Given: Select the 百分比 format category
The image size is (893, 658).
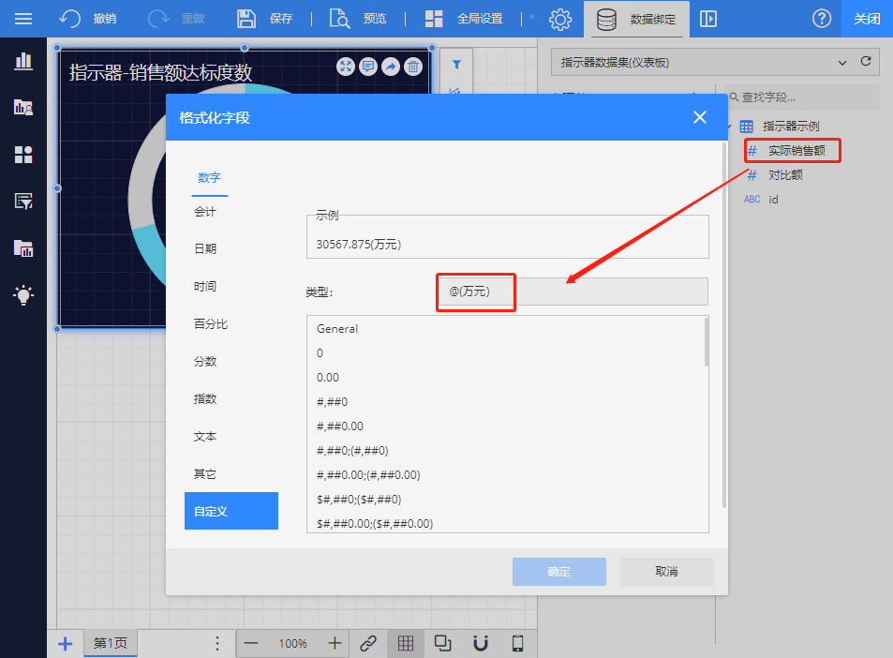Looking at the screenshot, I should click(x=211, y=323).
